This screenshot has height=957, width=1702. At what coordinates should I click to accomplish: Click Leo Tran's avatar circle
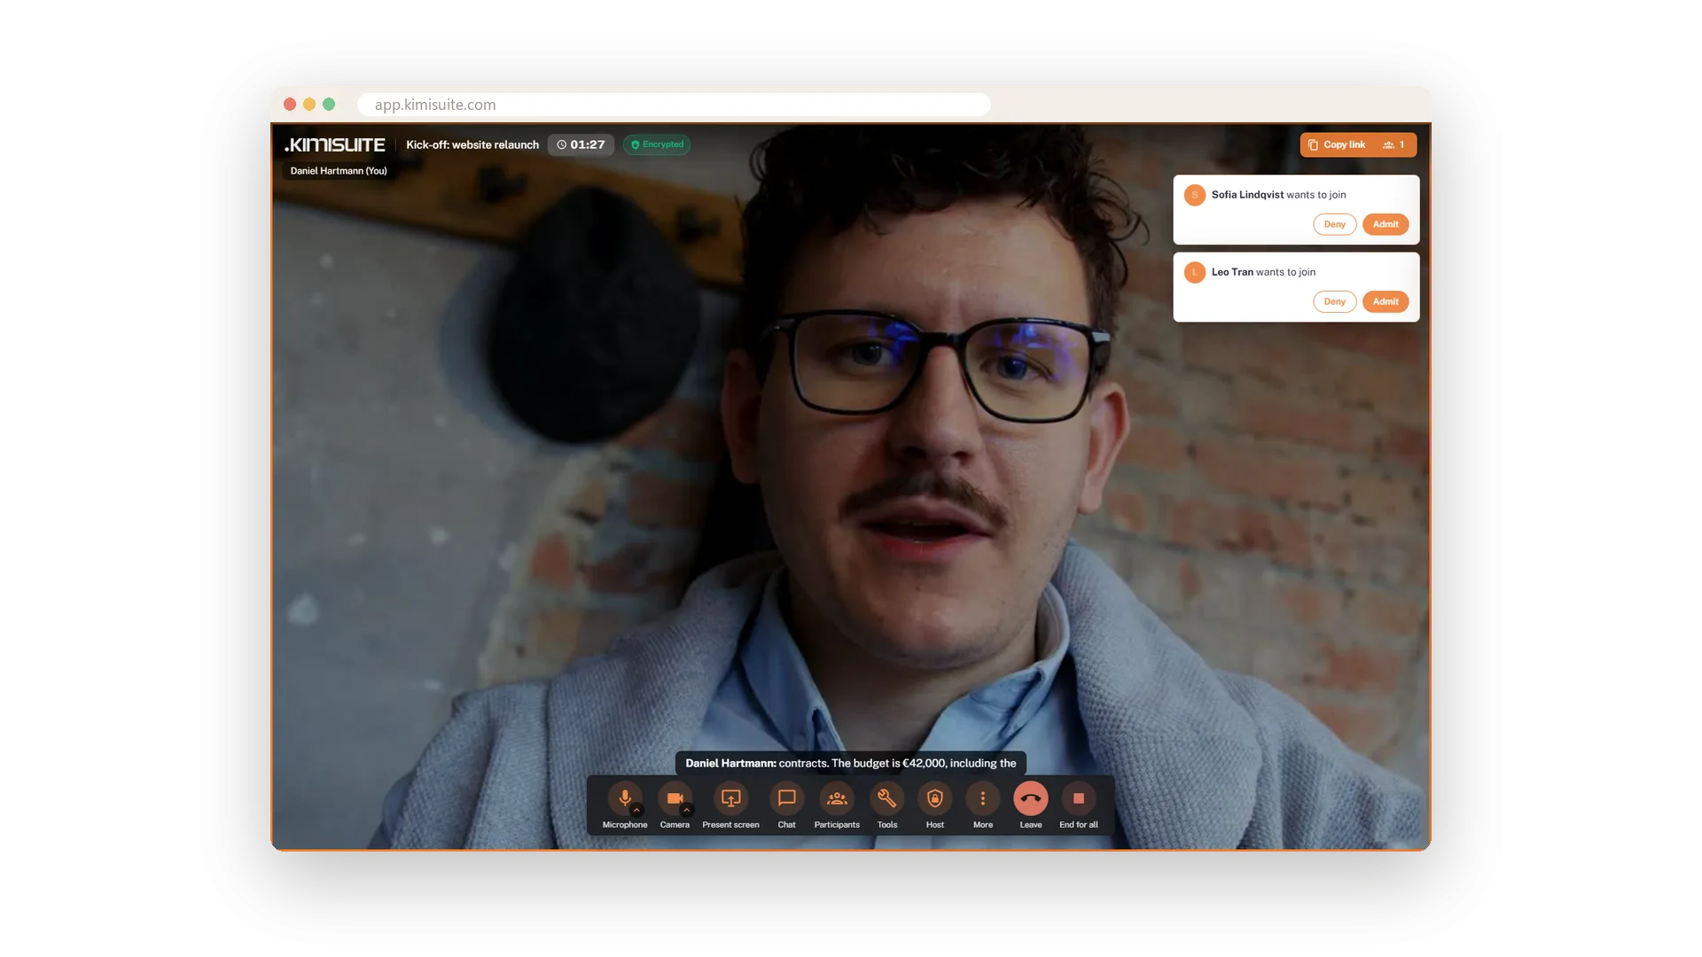tap(1194, 272)
